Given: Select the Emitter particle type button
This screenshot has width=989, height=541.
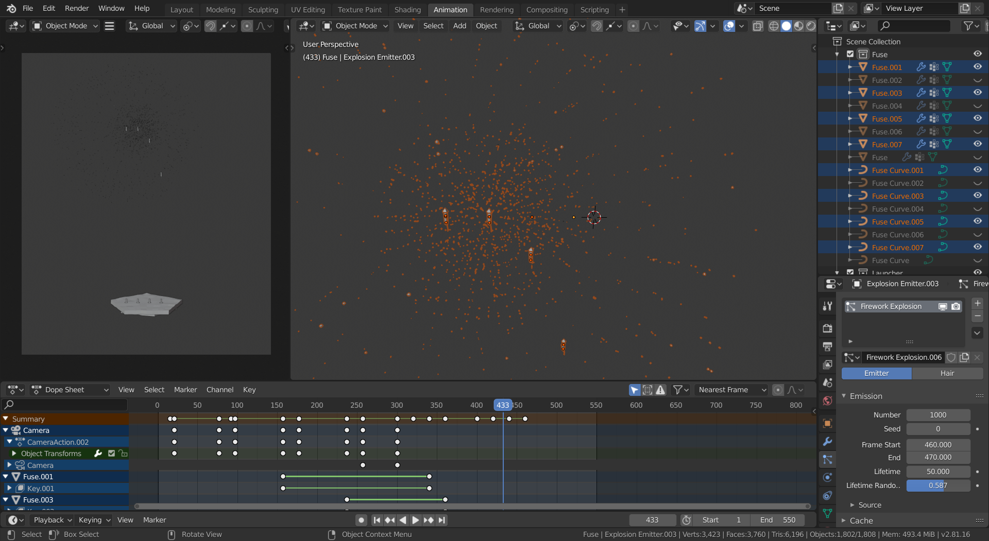Looking at the screenshot, I should click(877, 373).
